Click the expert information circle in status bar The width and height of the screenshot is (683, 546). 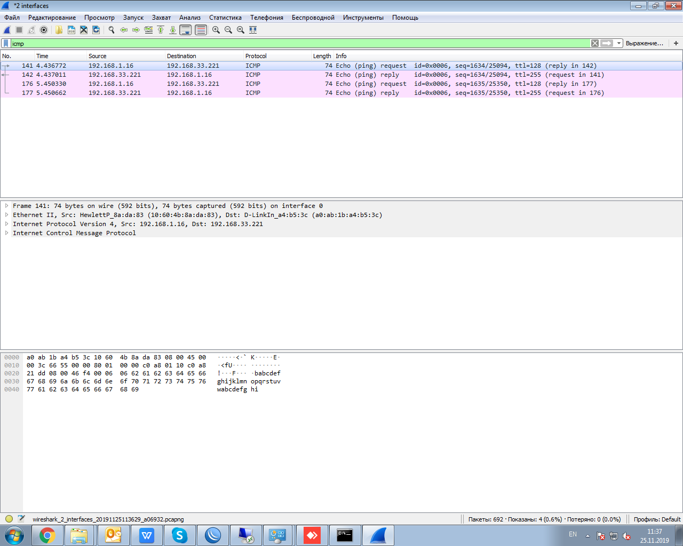[9, 519]
